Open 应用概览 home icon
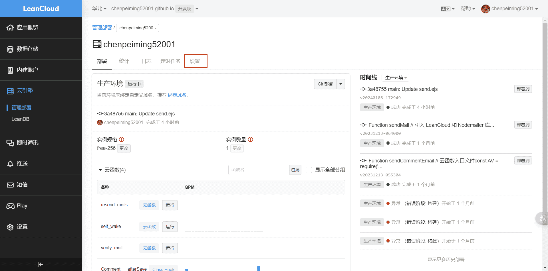This screenshot has height=271, width=548. point(10,28)
